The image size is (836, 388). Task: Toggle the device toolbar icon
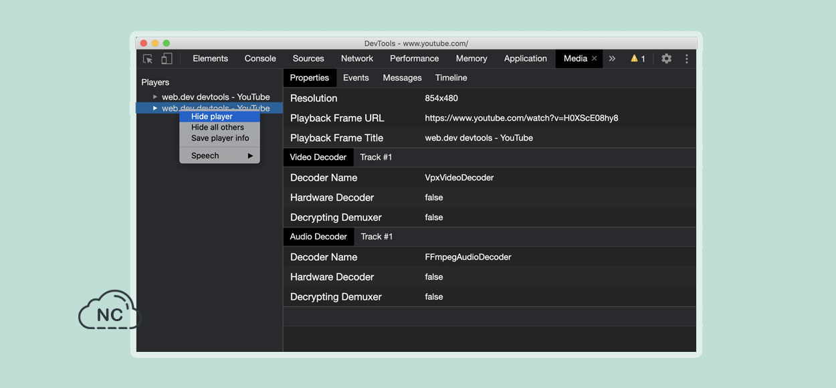tap(167, 59)
